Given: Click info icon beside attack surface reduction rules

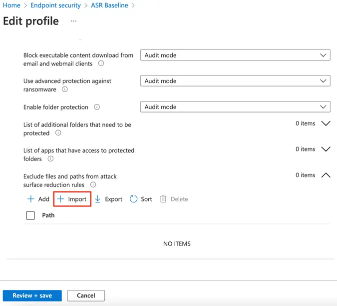Looking at the screenshot, I should point(93,185).
